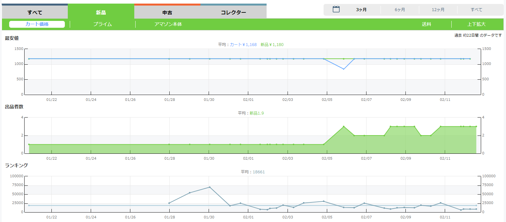Toggle the カート価格 filter
Screen dimensions: 506x222
(x=37, y=24)
